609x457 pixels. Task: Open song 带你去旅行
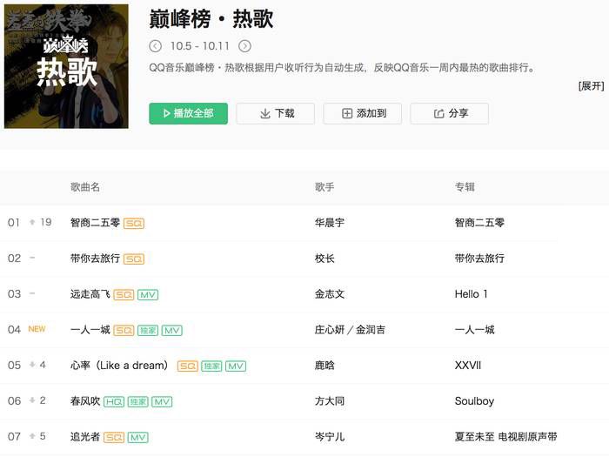[x=95, y=259]
